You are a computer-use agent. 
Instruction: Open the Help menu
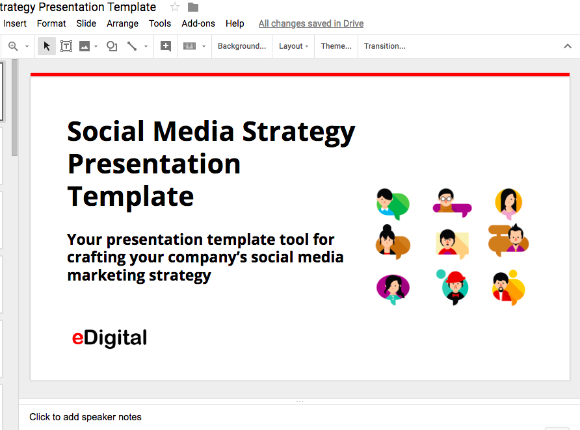(235, 23)
